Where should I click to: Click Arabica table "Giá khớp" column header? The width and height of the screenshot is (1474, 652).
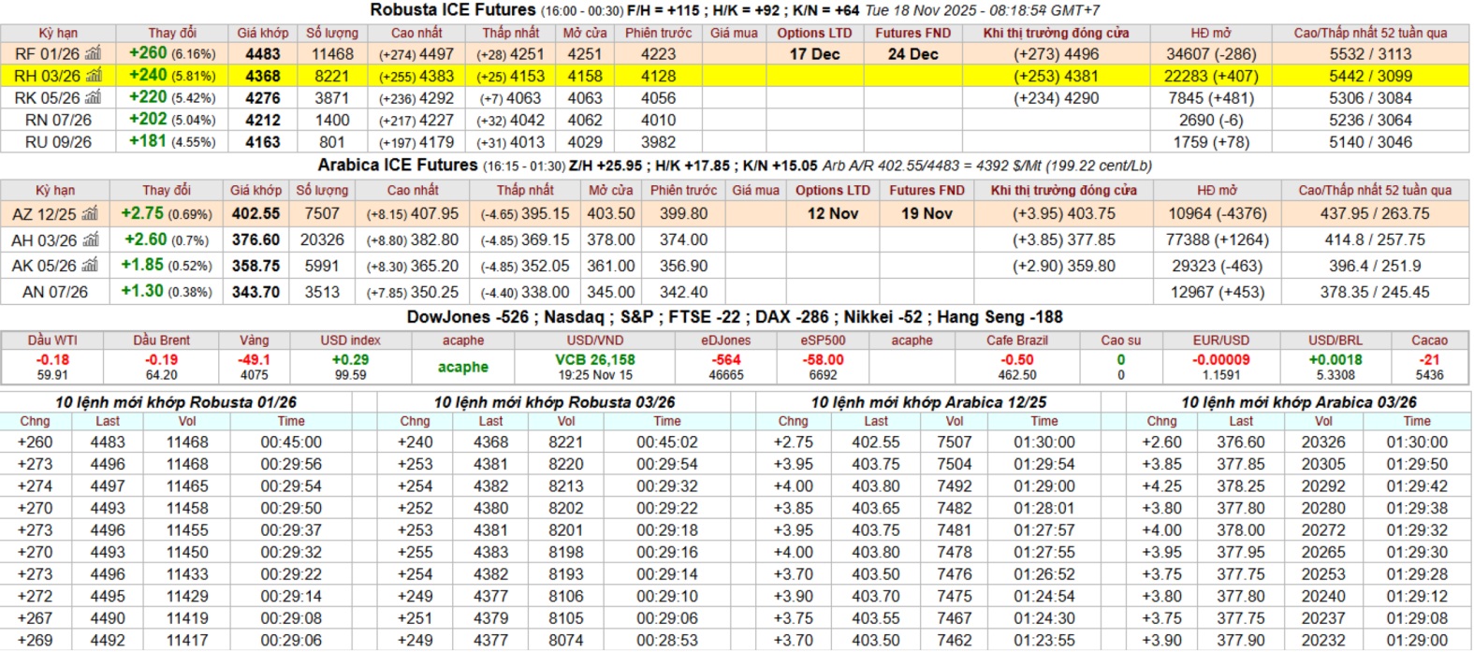pos(255,190)
